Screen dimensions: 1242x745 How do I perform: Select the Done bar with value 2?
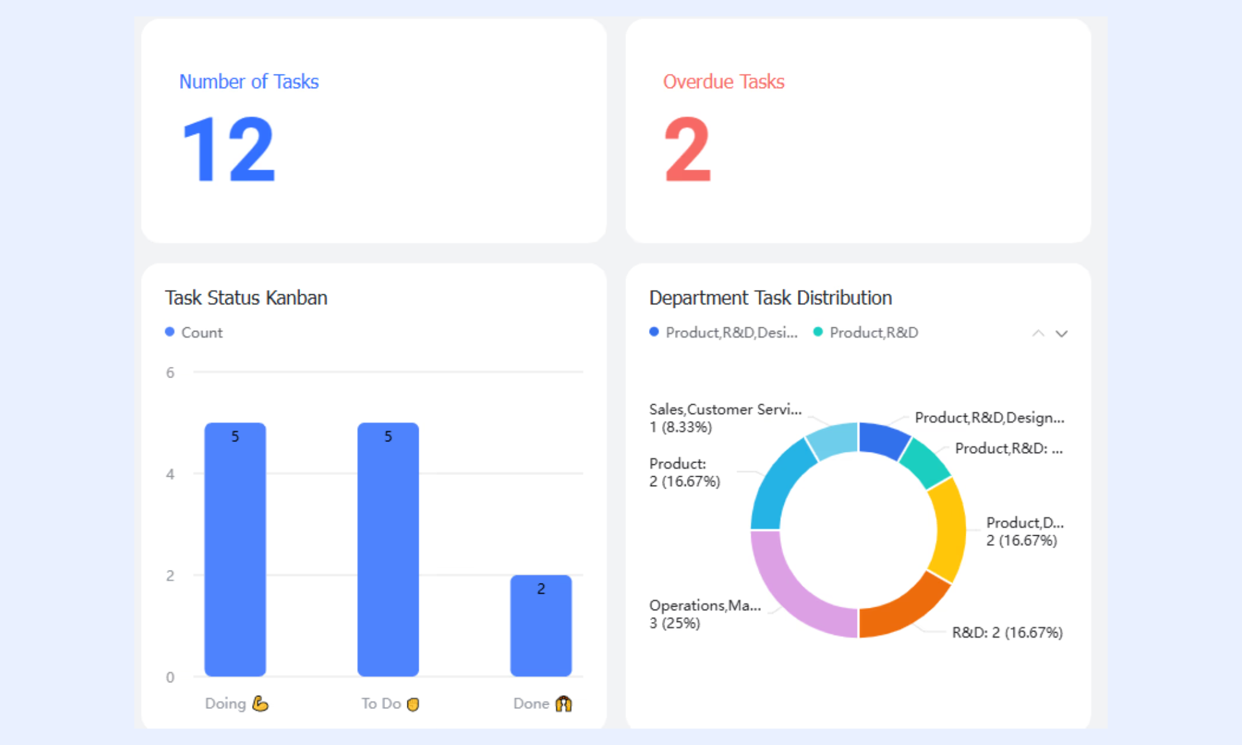[541, 625]
